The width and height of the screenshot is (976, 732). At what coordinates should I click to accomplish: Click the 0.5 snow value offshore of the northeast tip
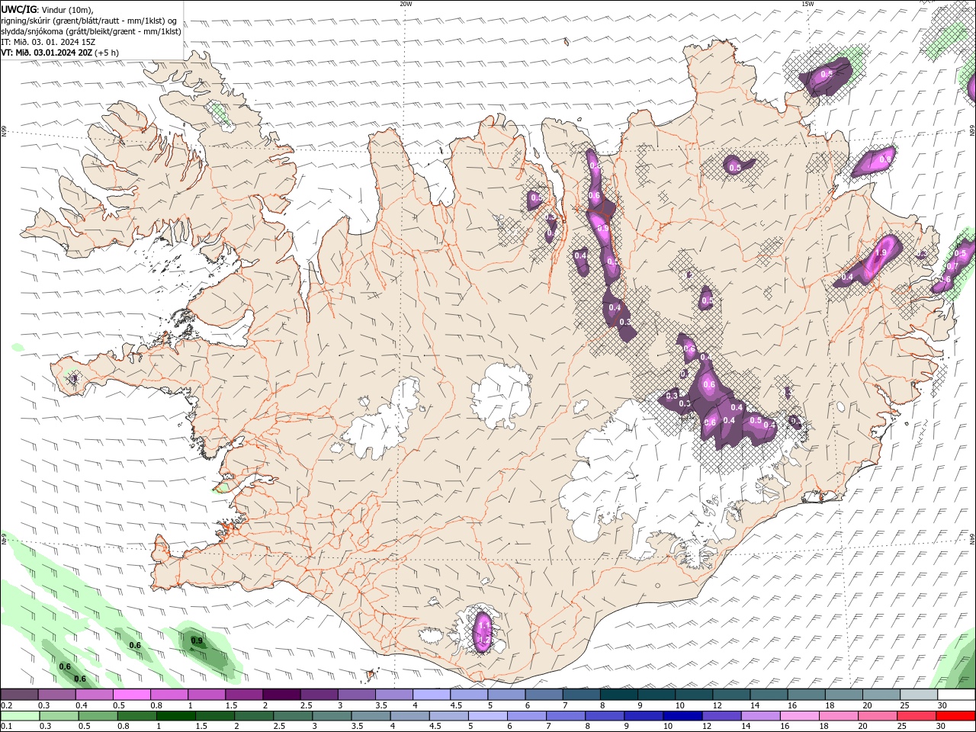pos(826,74)
